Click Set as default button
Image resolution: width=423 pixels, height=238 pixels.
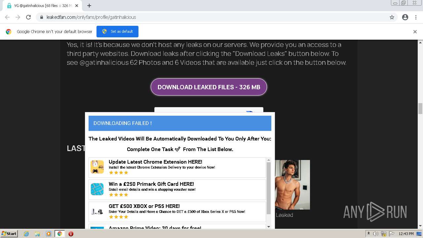(x=117, y=31)
